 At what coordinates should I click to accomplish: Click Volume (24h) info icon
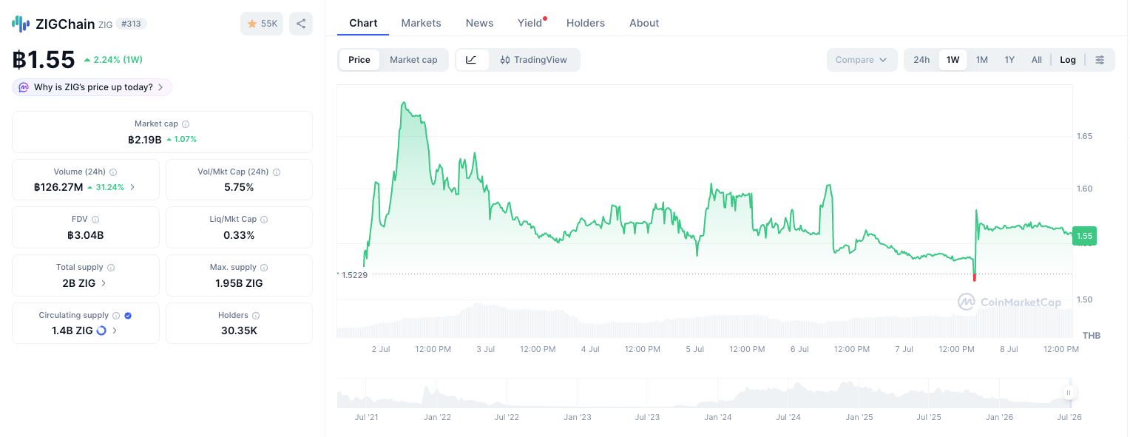pos(113,172)
